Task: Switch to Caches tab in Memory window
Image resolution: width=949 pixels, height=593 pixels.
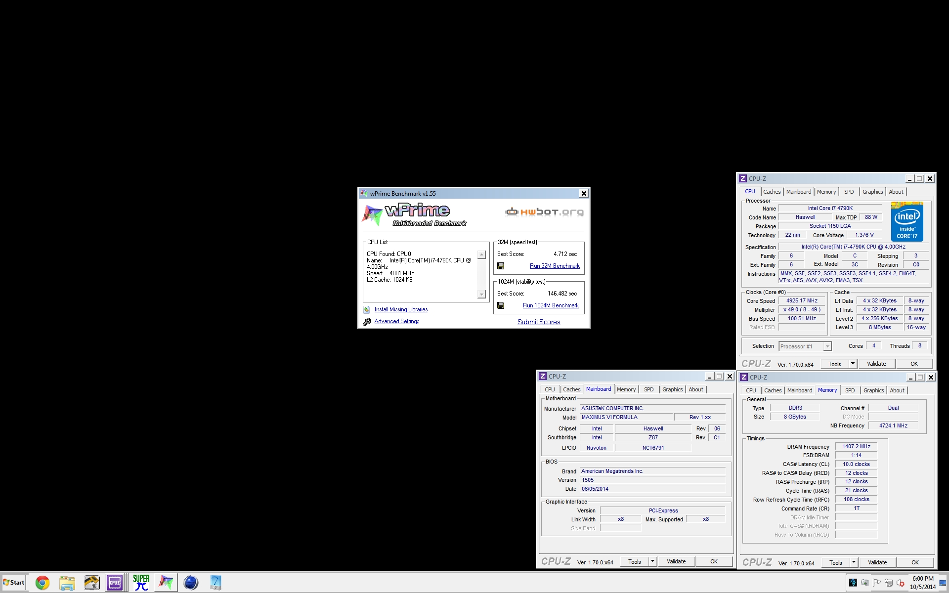Action: [x=773, y=390]
